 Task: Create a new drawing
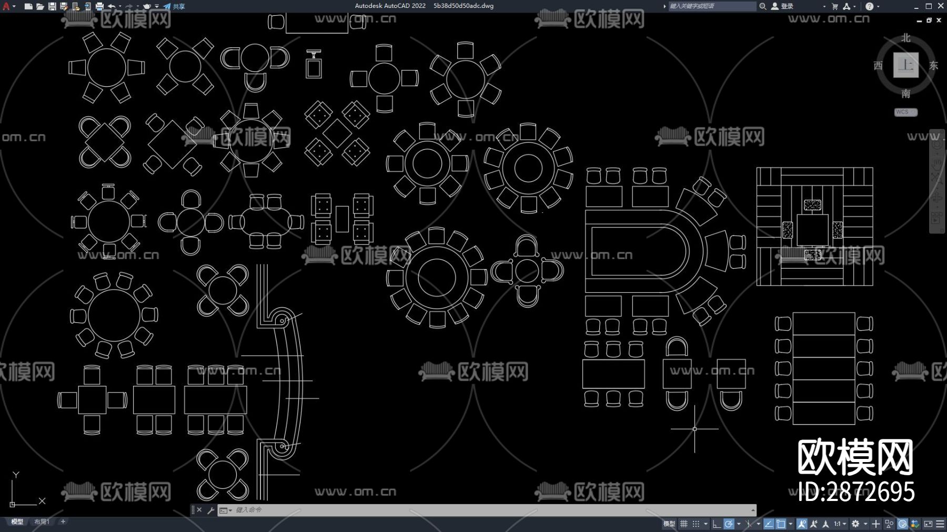(28, 6)
